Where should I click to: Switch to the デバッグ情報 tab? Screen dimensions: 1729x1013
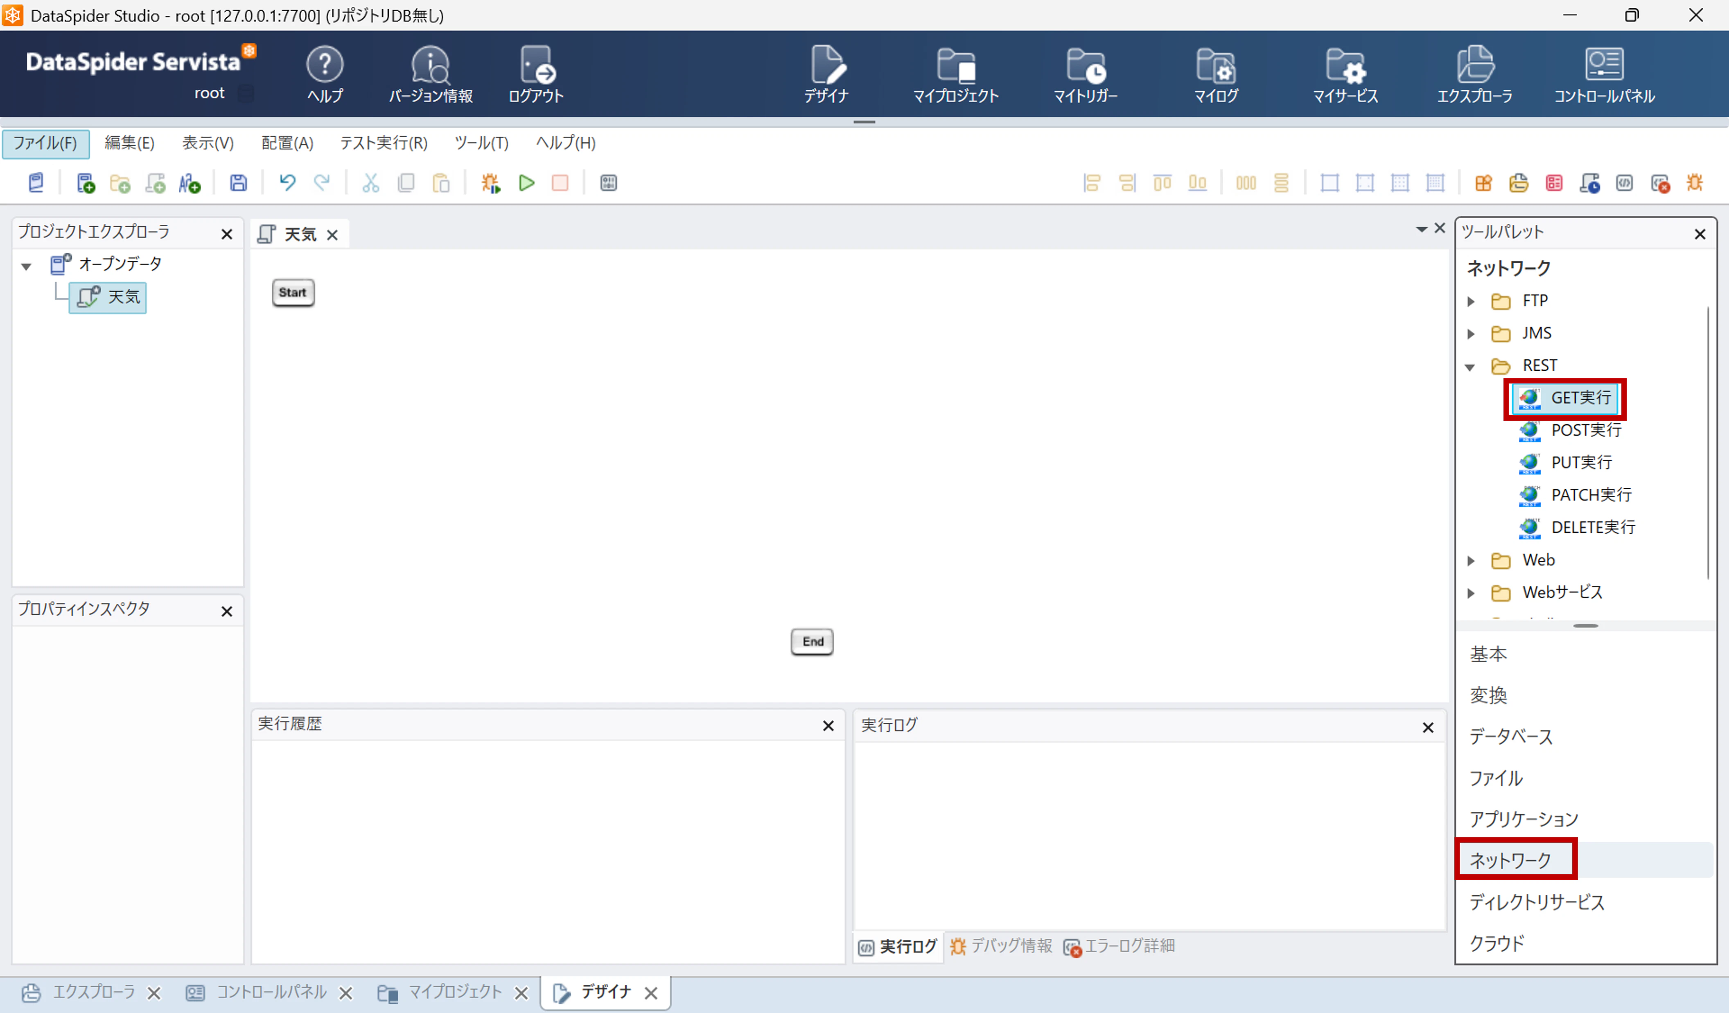[x=1001, y=946]
